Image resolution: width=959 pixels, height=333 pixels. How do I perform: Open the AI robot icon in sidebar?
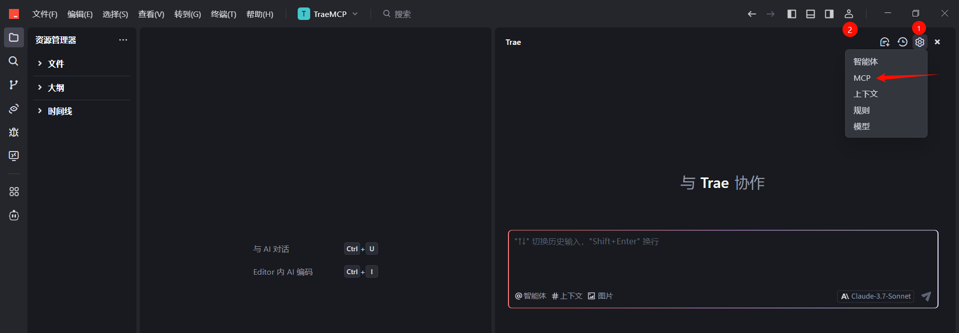tap(14, 215)
